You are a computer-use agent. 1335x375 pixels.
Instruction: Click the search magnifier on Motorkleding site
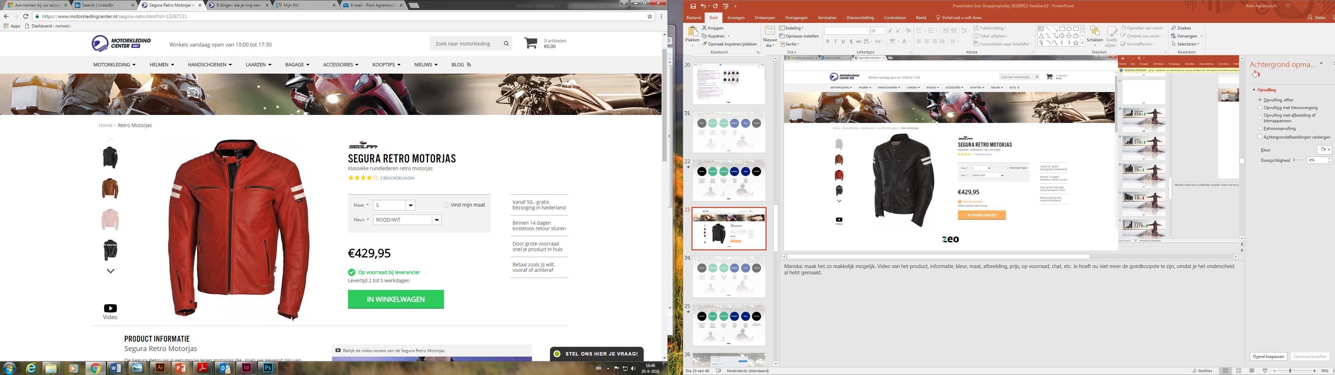point(506,44)
